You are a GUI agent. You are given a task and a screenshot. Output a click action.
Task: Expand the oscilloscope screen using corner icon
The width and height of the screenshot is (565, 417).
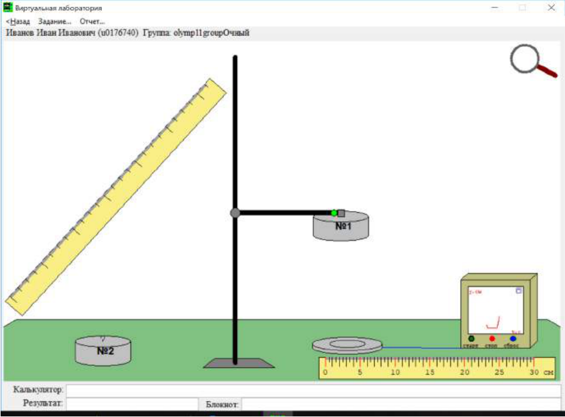pyautogui.click(x=519, y=291)
